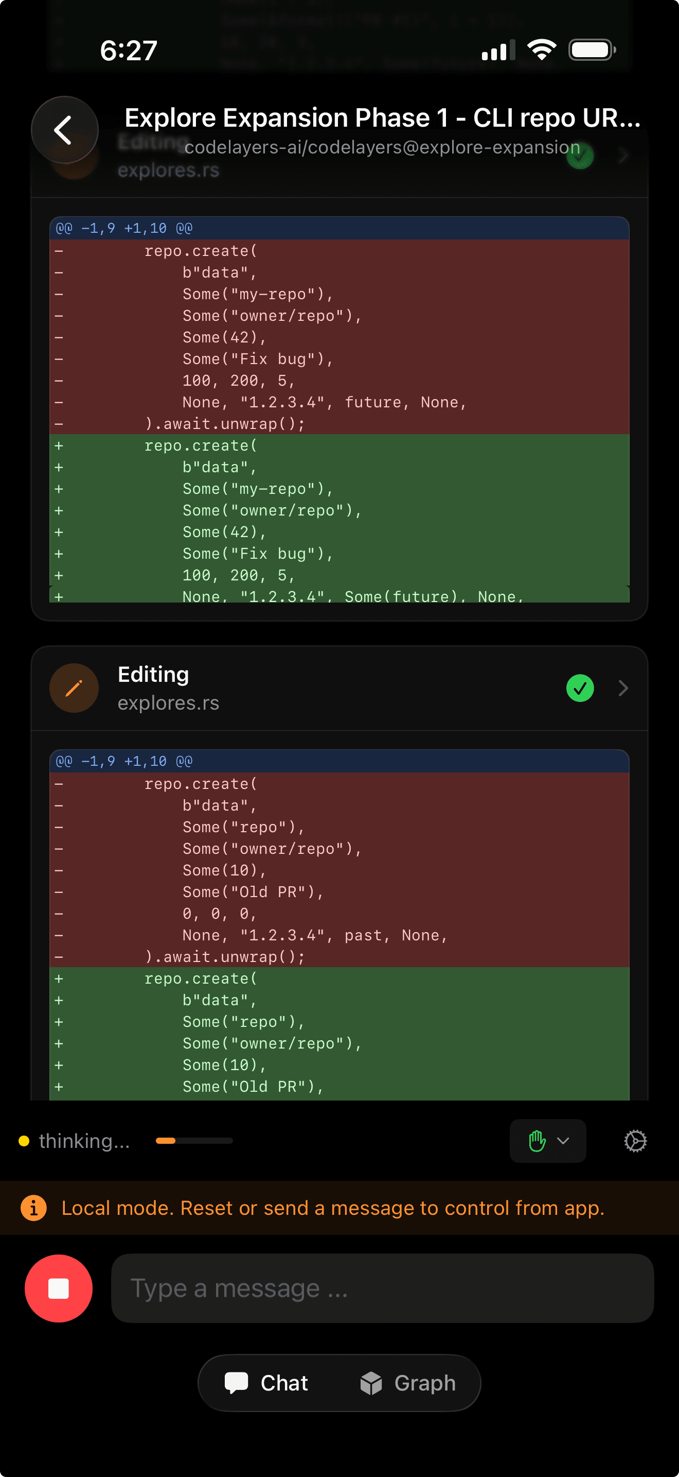The height and width of the screenshot is (1477, 679).
Task: Click the removed line 'None, "1.2.3.4", future, None,'
Action: (x=339, y=403)
